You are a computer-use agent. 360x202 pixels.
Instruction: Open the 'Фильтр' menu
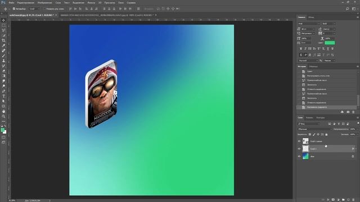pos(91,3)
